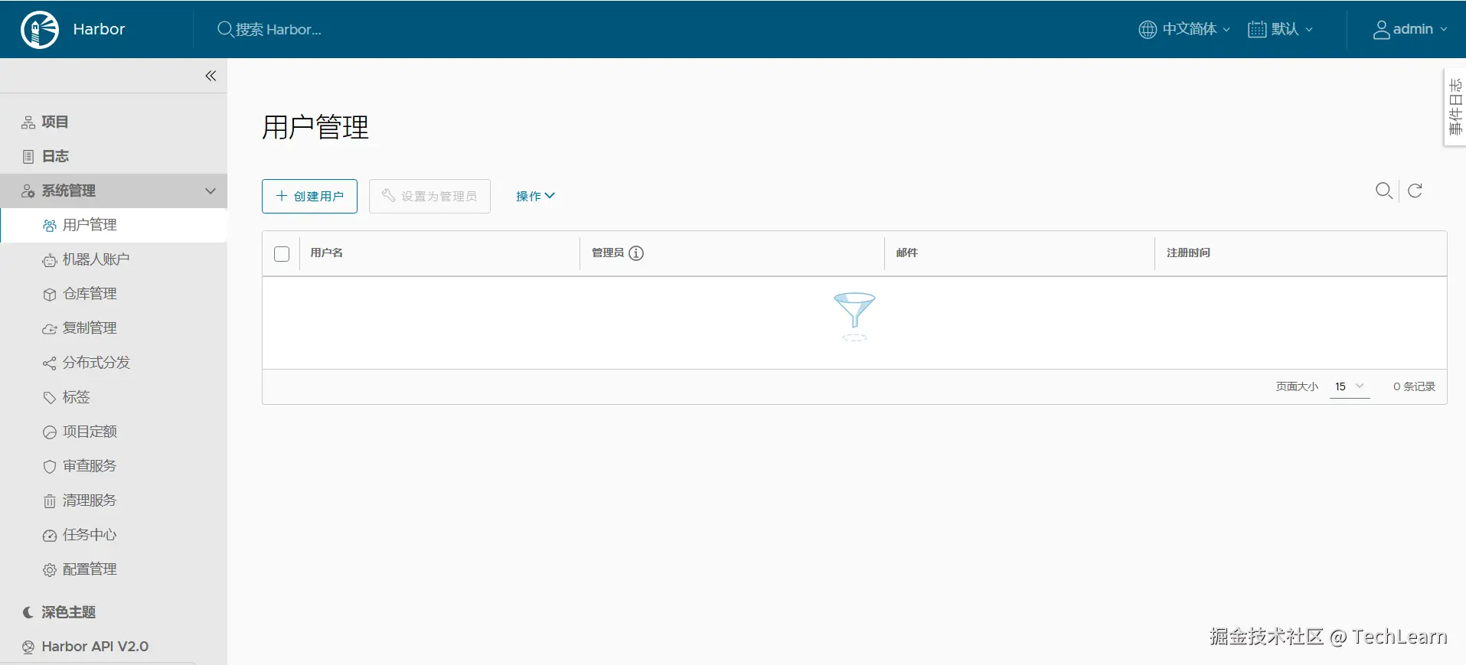1466x665 pixels.
Task: Click the 用户管理 users icon
Action: [x=50, y=226]
